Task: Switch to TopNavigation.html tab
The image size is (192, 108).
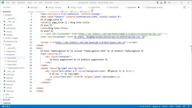Action: [x=153, y=7]
